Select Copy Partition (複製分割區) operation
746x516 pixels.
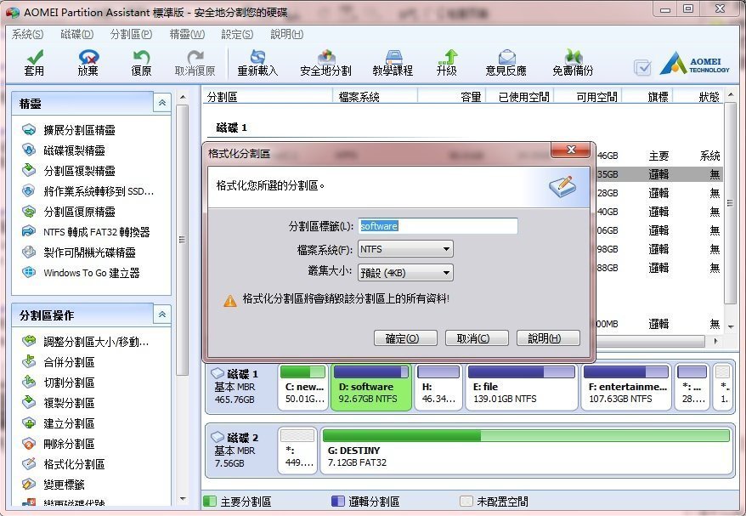(69, 403)
